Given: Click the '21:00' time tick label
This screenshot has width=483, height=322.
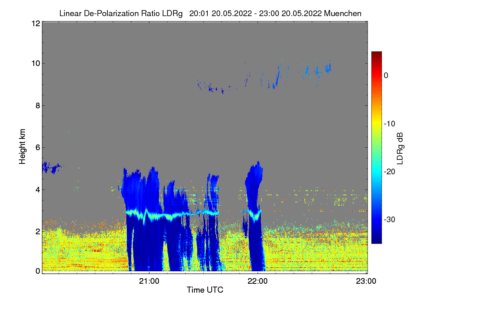Looking at the screenshot, I should [149, 281].
